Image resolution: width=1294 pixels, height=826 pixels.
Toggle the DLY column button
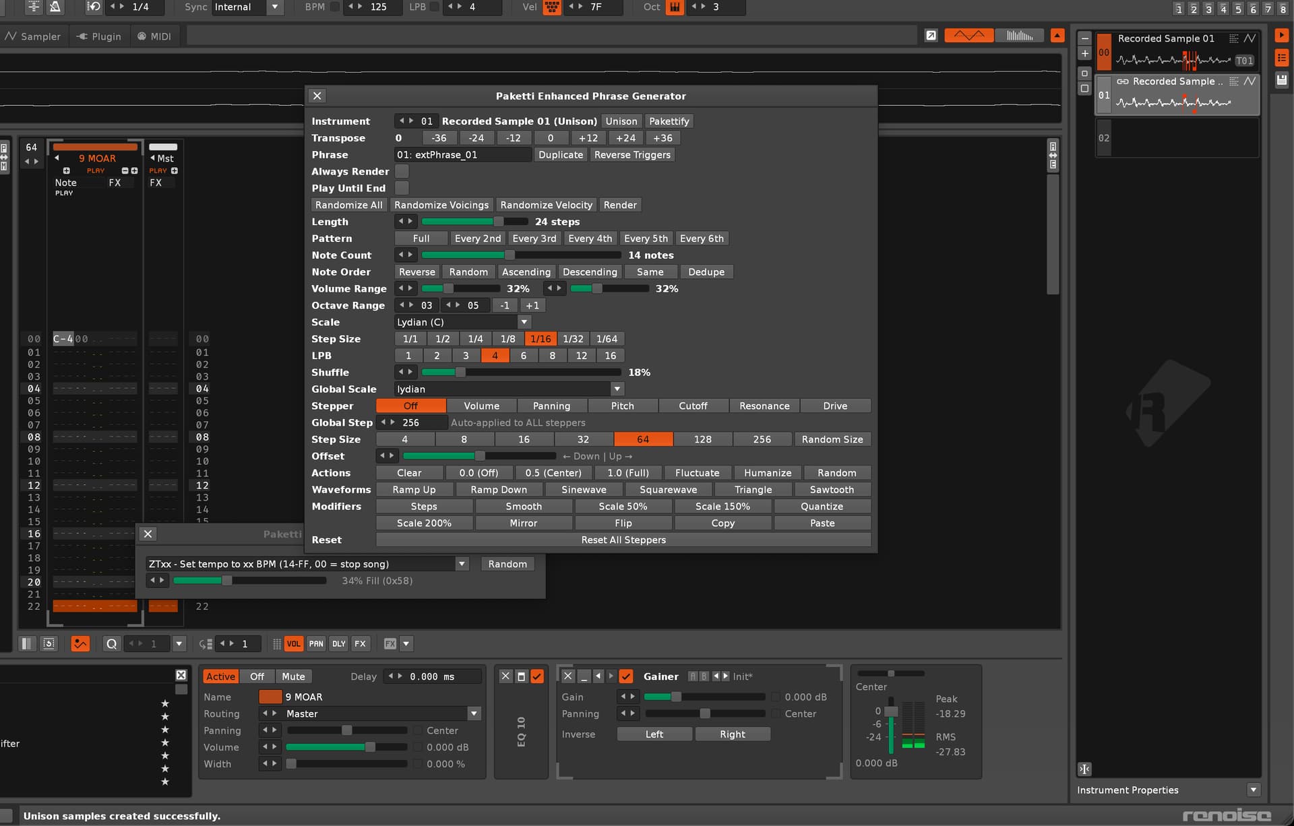(x=338, y=643)
